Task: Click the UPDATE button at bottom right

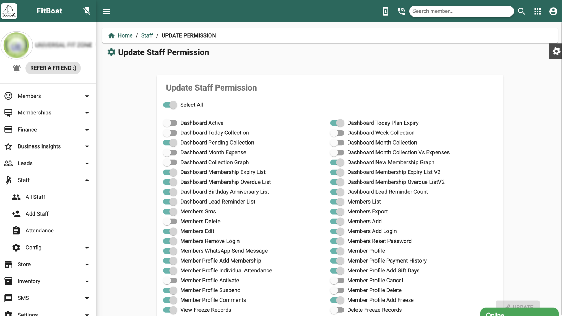Action: pyautogui.click(x=518, y=306)
